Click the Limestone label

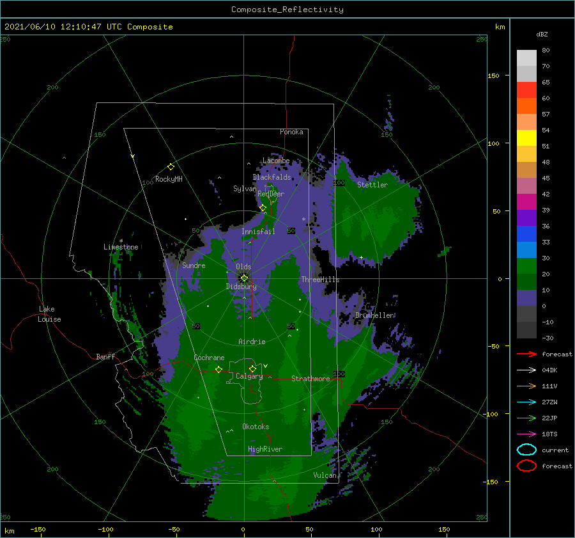click(121, 247)
